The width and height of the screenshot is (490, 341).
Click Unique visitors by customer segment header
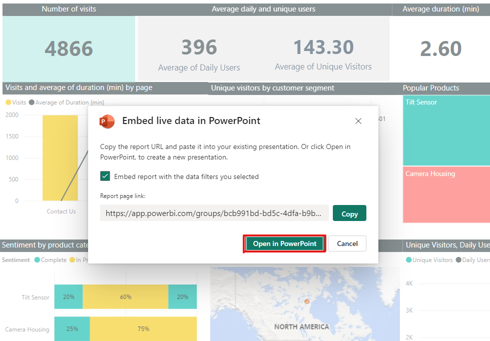272,88
